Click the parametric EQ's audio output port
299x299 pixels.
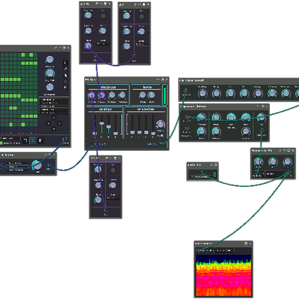pyautogui.click(x=288, y=172)
